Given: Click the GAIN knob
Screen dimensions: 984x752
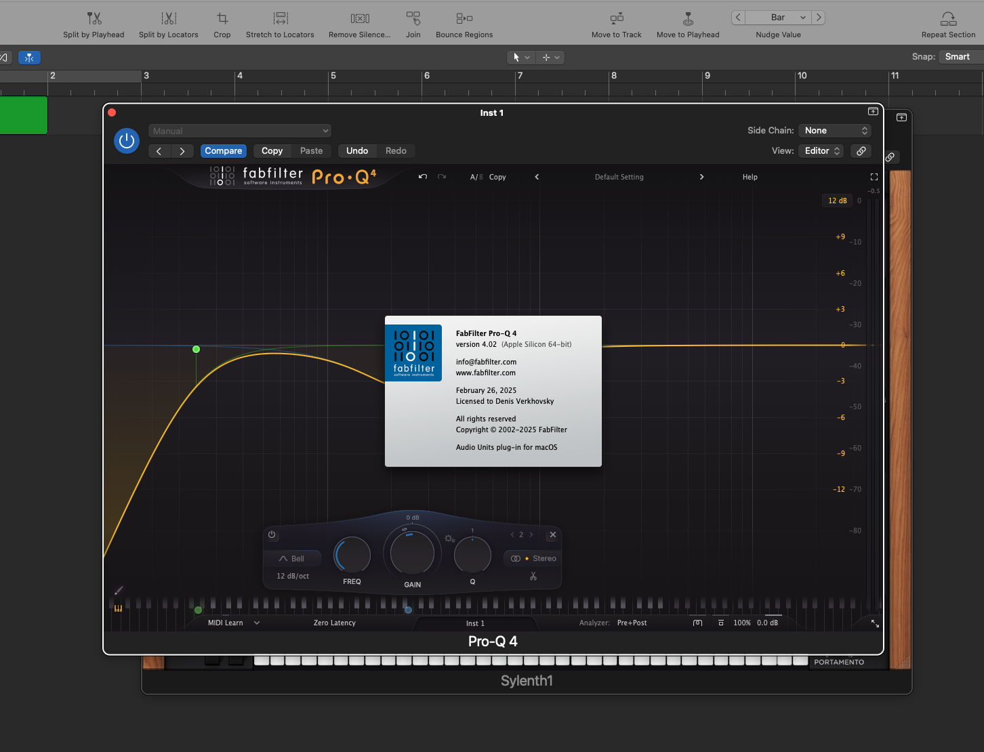Looking at the screenshot, I should (412, 552).
